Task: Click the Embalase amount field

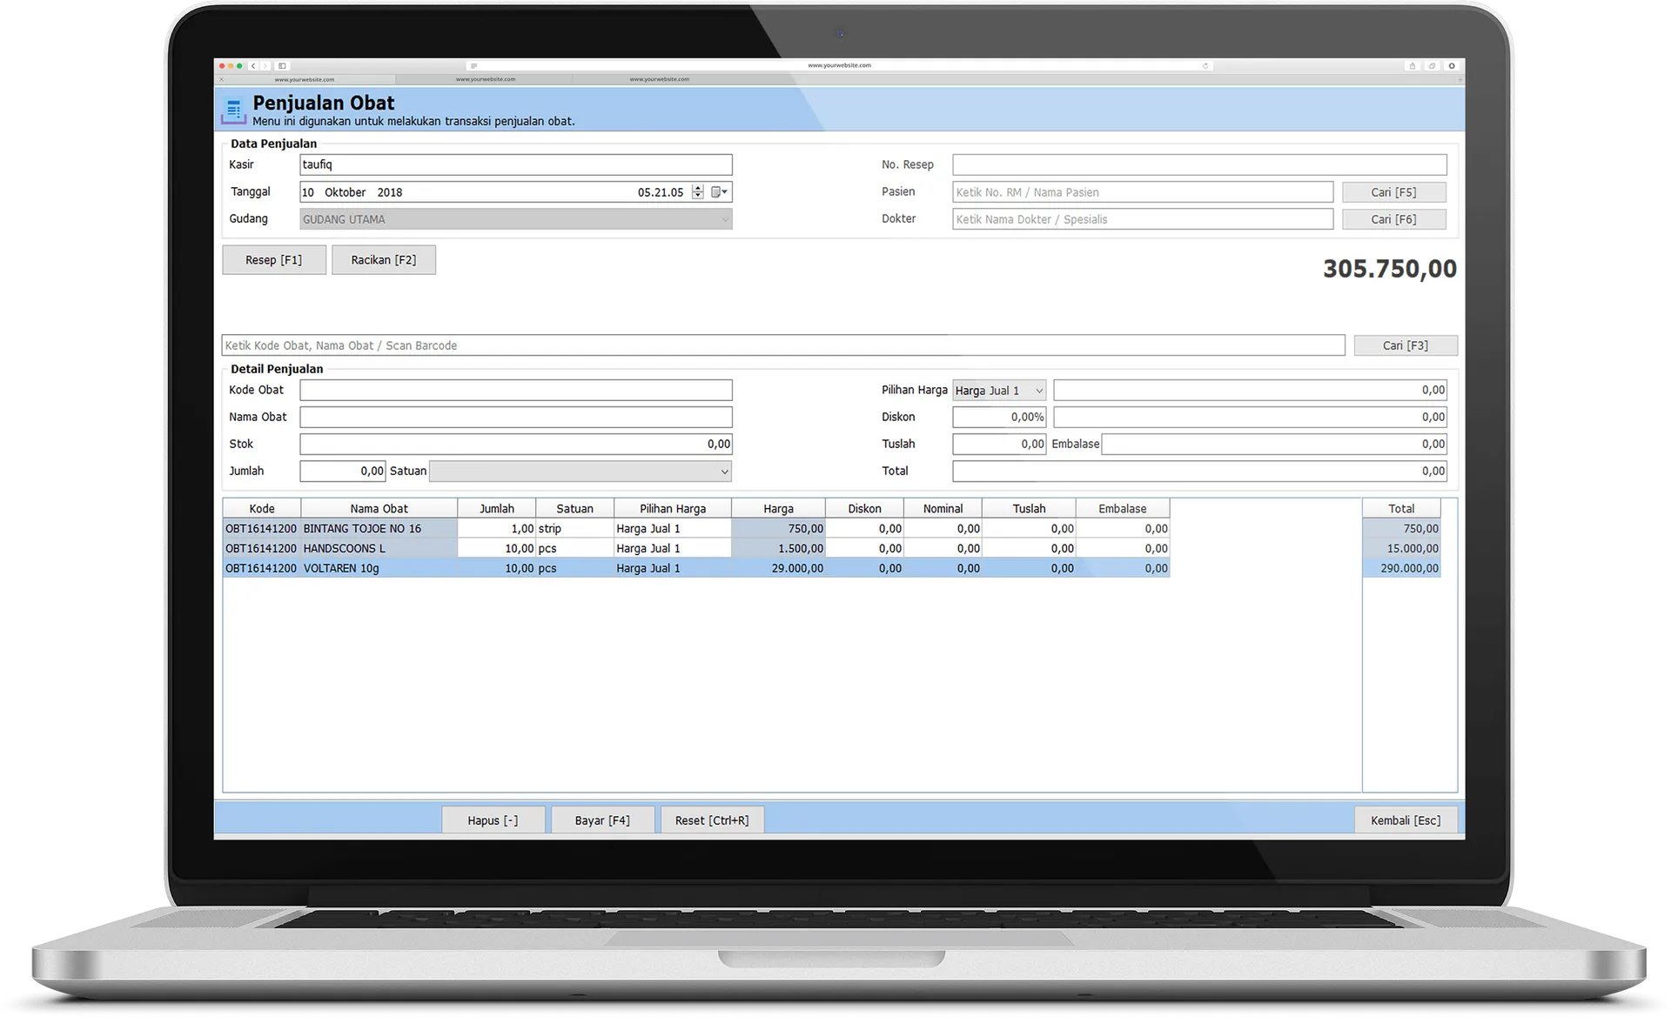Action: (1274, 445)
